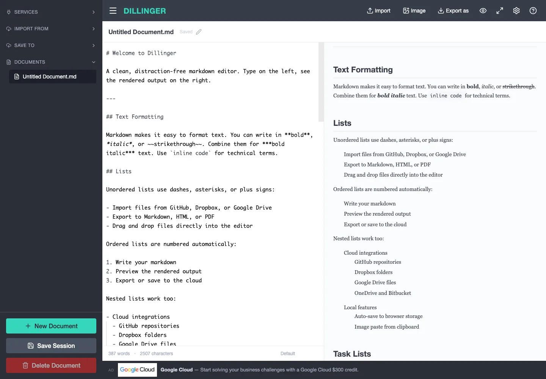Collapse the DOCUMENTS section
The height and width of the screenshot is (379, 546).
pos(51,62)
